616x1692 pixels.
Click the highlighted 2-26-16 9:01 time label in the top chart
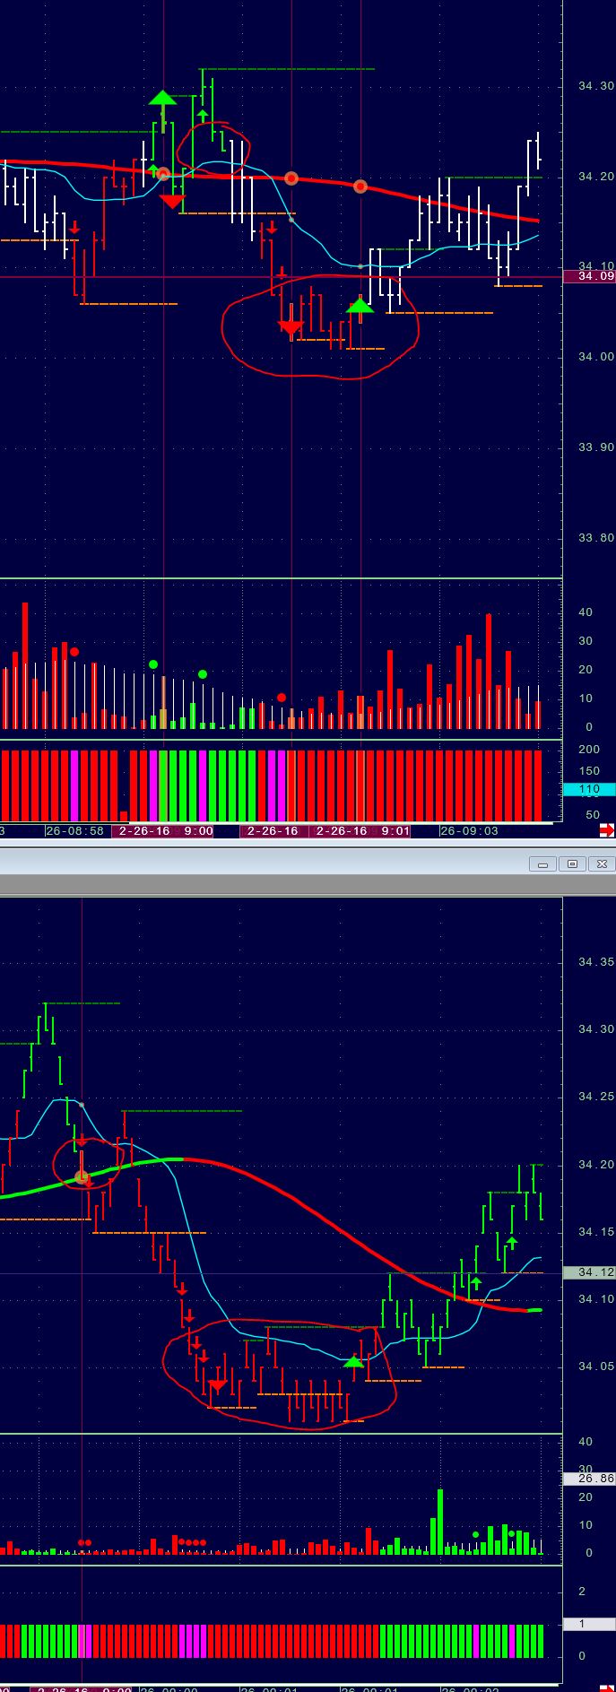click(x=360, y=831)
